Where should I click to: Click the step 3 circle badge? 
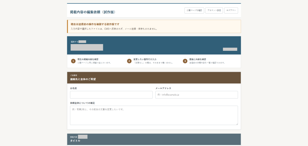point(185,61)
